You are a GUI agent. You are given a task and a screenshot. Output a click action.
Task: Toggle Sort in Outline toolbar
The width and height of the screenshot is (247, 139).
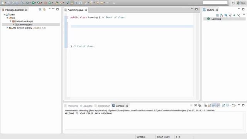pos(222,15)
